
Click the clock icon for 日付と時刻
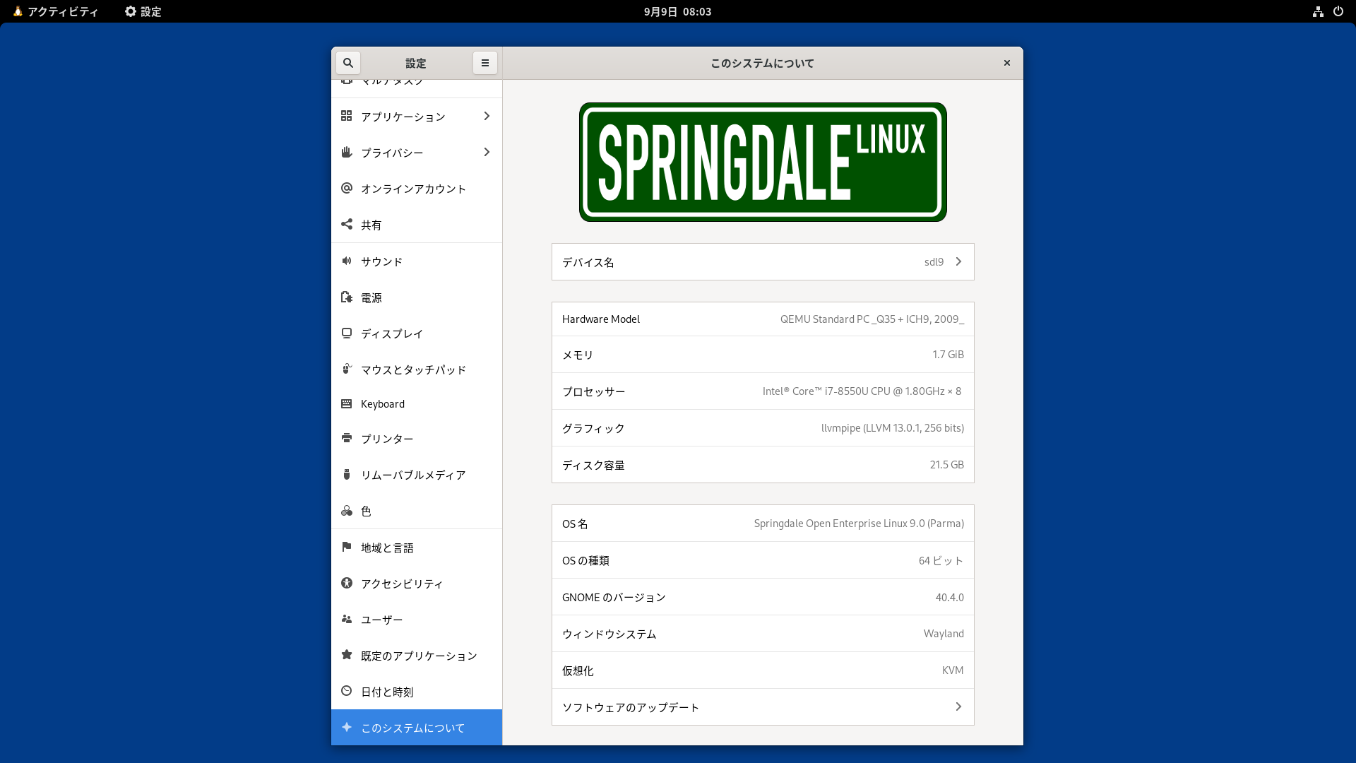click(x=347, y=691)
